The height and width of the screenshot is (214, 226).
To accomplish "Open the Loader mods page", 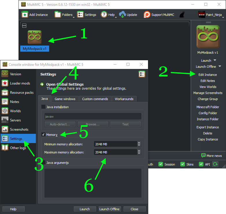I will pyautogui.click(x=18, y=83).
